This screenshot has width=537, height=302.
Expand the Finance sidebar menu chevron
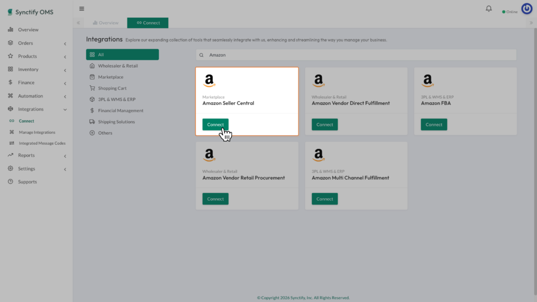pos(65,83)
